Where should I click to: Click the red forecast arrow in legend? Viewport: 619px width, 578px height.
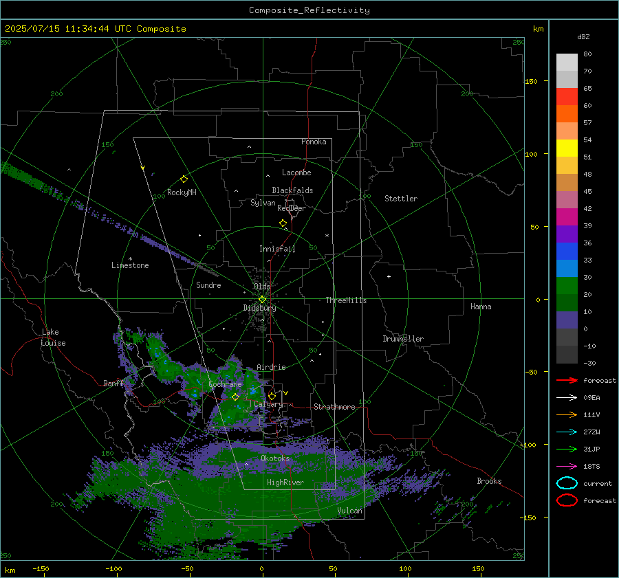pos(567,380)
